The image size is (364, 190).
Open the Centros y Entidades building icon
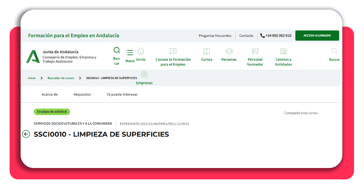(283, 51)
